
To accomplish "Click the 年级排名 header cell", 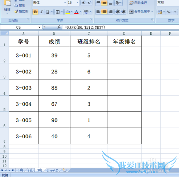I will pos(124,41).
